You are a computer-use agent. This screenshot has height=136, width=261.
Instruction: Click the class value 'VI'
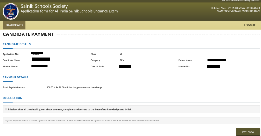(121, 54)
